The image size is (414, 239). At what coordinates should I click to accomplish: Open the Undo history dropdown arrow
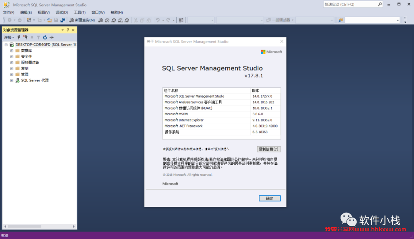point(163,20)
